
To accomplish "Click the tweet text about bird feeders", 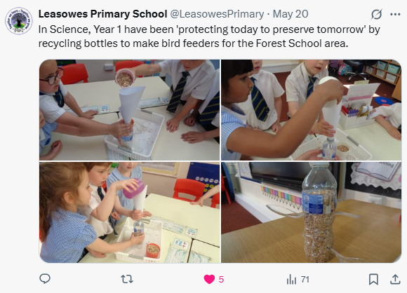I will 209,36.
